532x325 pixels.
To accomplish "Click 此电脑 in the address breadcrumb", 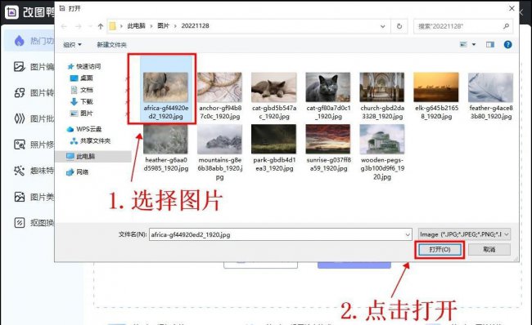I will tap(137, 26).
